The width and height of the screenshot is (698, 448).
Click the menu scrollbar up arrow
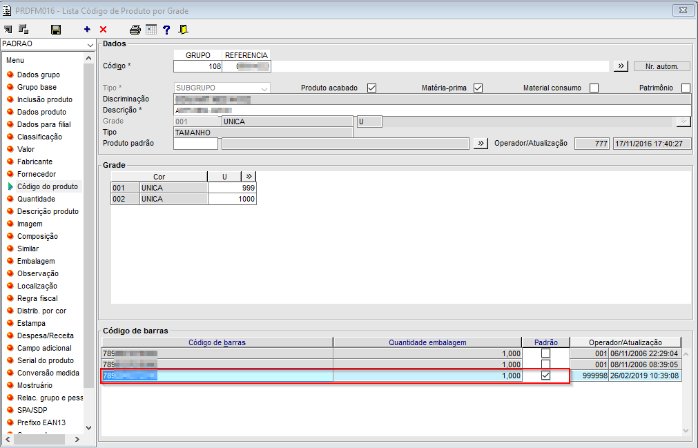tap(88, 58)
